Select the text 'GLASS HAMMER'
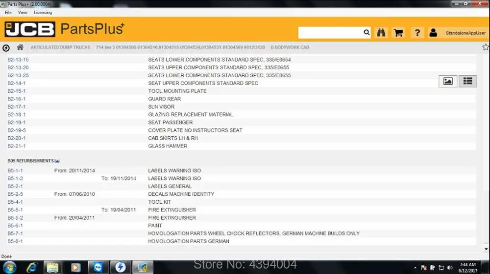This screenshot has width=490, height=274. [168, 146]
